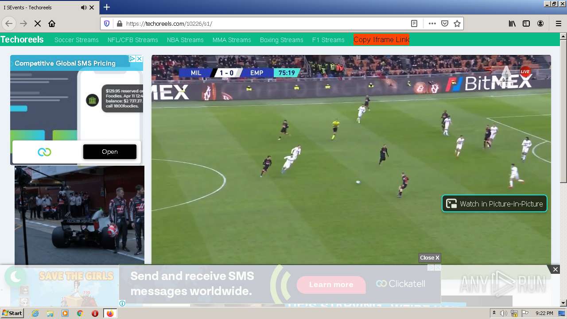Dismiss overlay with dark X button

555,269
